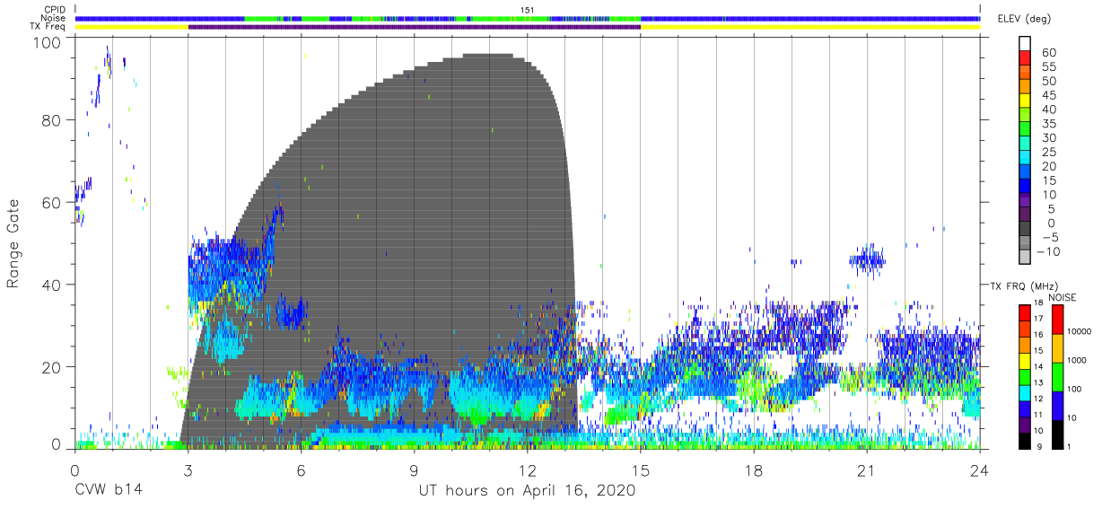Click the 20 label on Range Gate axis
1102x509 pixels.
pos(52,366)
